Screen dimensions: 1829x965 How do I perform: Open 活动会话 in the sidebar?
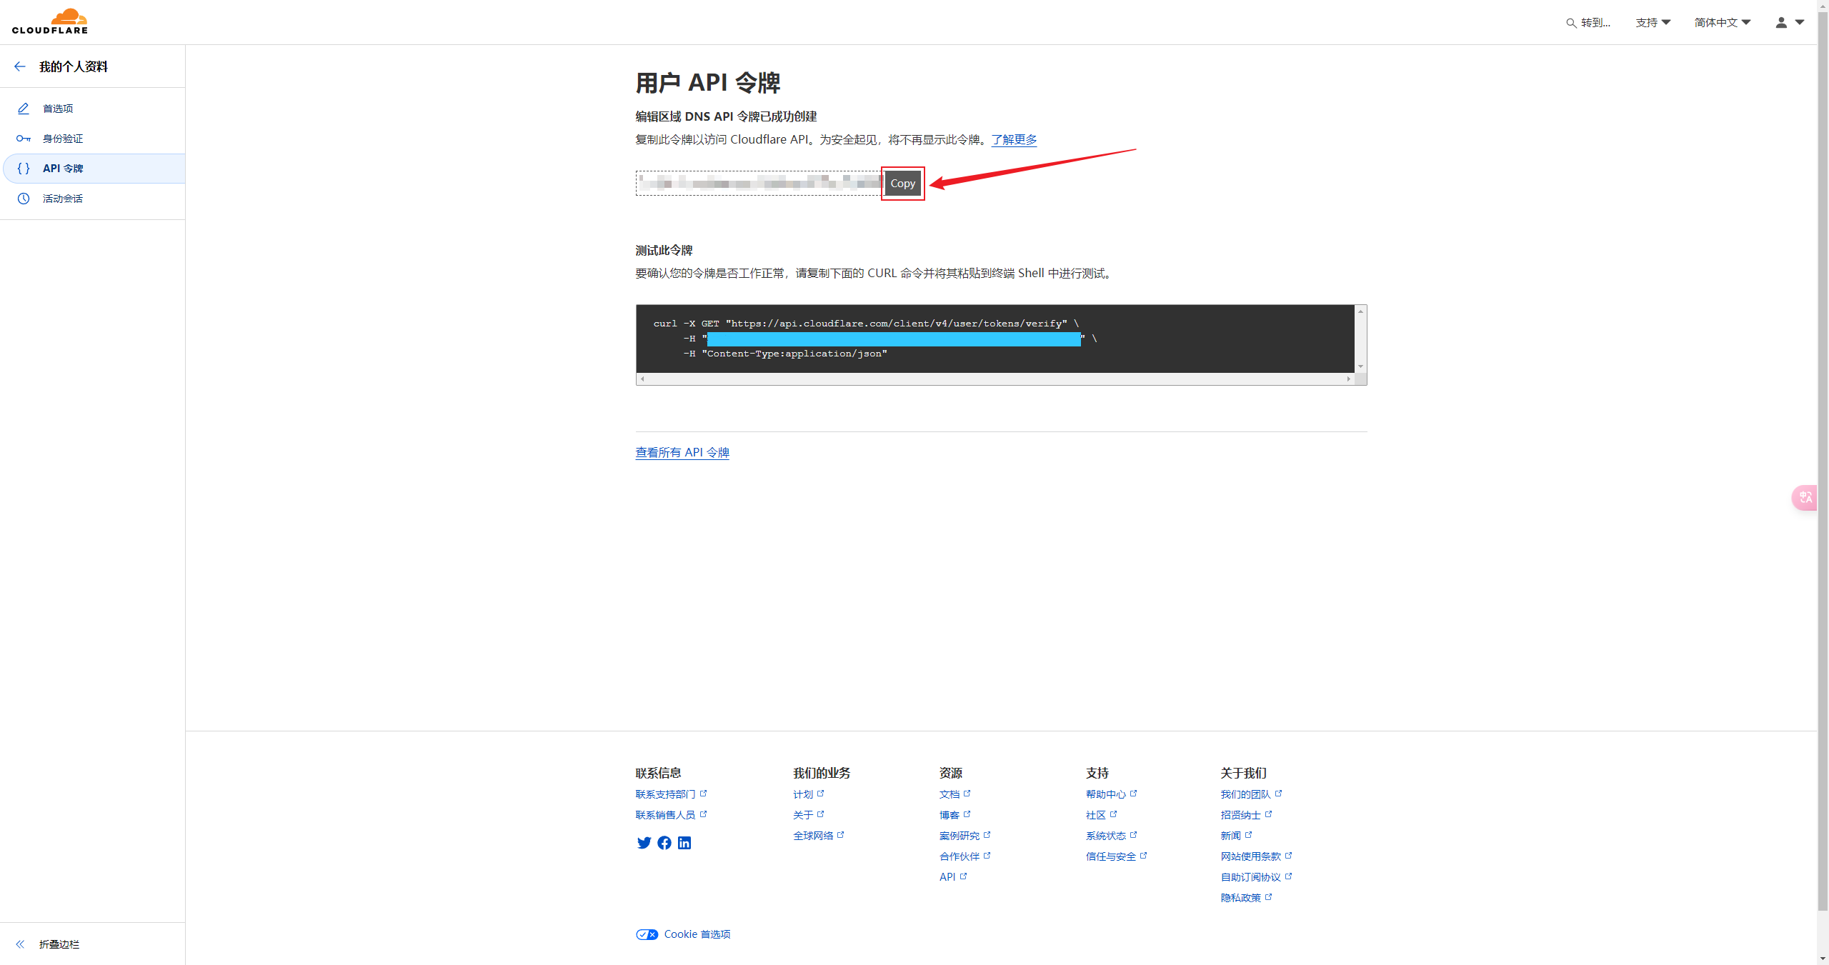pyautogui.click(x=63, y=199)
